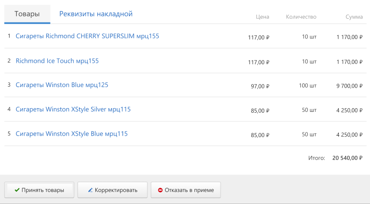Click the green checkmark icon on Принять товары
The image size is (370, 204).
click(17, 190)
